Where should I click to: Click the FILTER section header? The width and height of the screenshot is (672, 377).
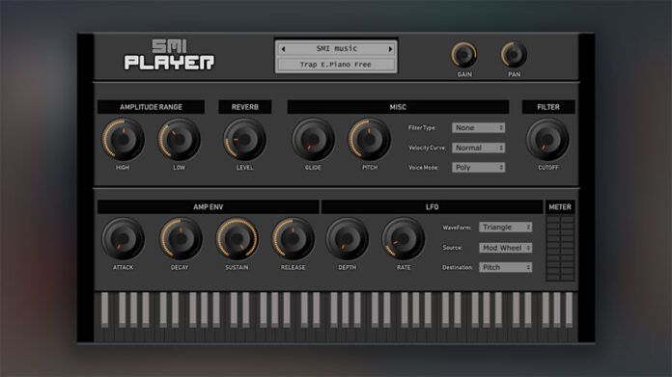point(548,107)
